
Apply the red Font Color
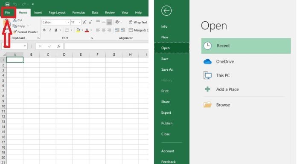tap(87, 30)
